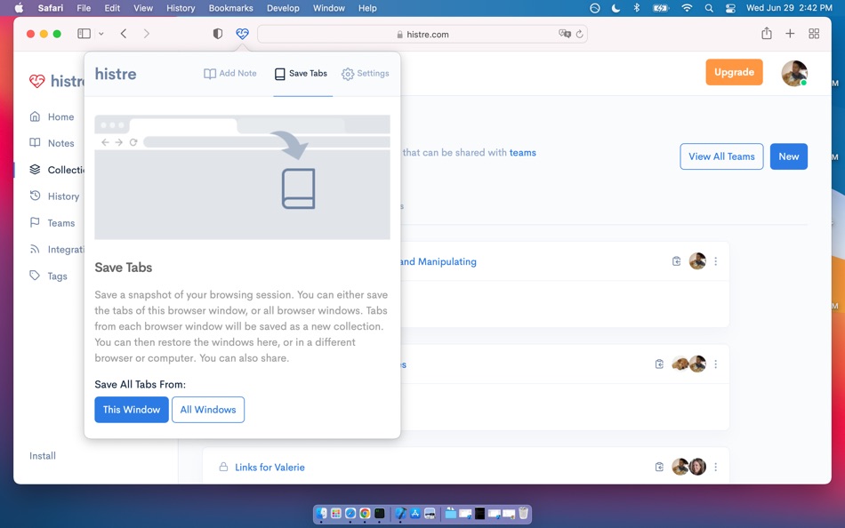Select Collections in the sidebar
This screenshot has height=528, width=845.
coord(57,170)
